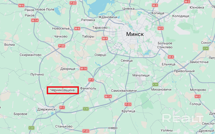
Task: Click the Ждановичи label
Action: coord(108,17)
